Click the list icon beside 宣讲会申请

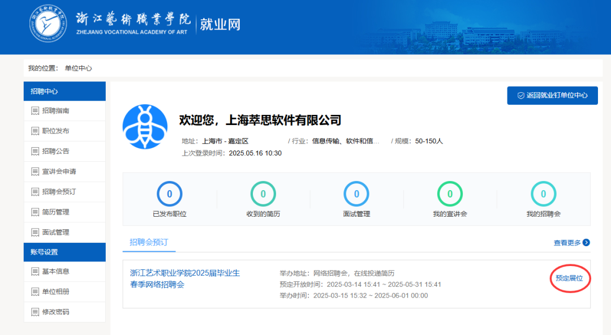(35, 172)
